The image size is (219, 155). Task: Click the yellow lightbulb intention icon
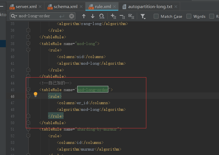pos(36,94)
